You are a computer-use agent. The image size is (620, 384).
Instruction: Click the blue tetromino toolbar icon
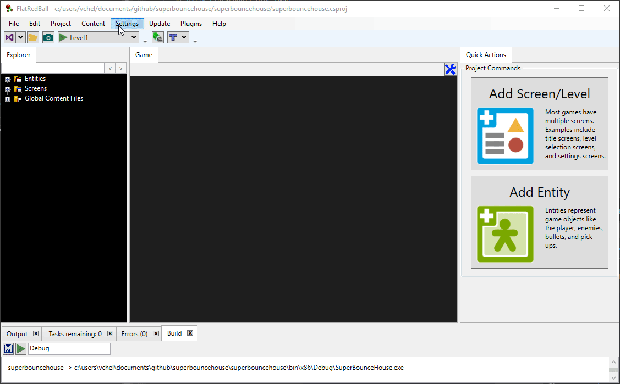pyautogui.click(x=173, y=37)
